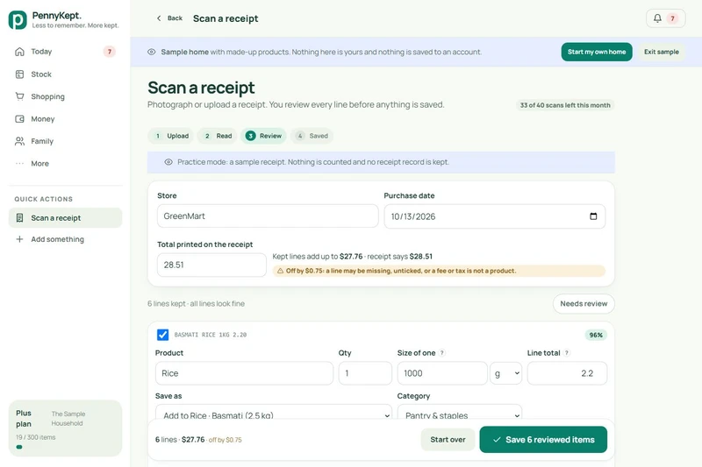Viewport: 702px width, 467px height.
Task: Click the Stock icon in sidebar
Action: tap(19, 74)
